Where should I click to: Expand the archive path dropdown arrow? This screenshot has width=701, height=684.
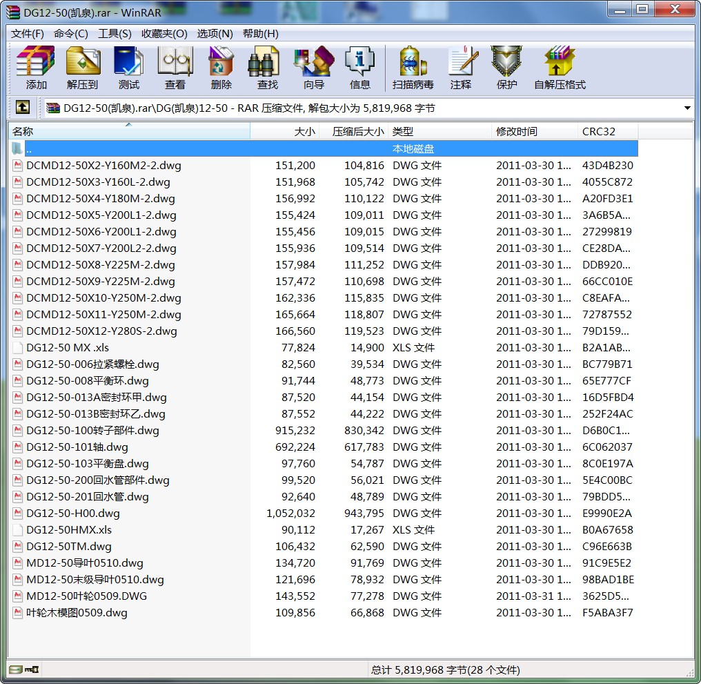pos(687,108)
